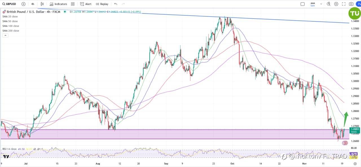Enter fullscreen mode

point(344,4)
